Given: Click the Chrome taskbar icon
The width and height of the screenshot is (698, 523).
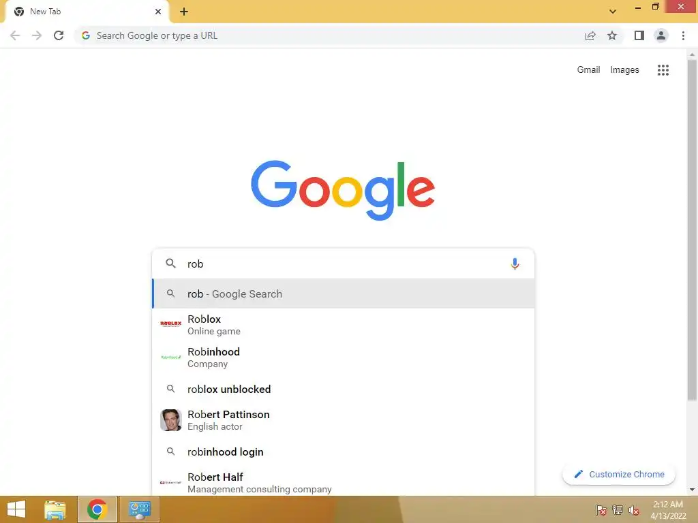Looking at the screenshot, I should pos(97,509).
